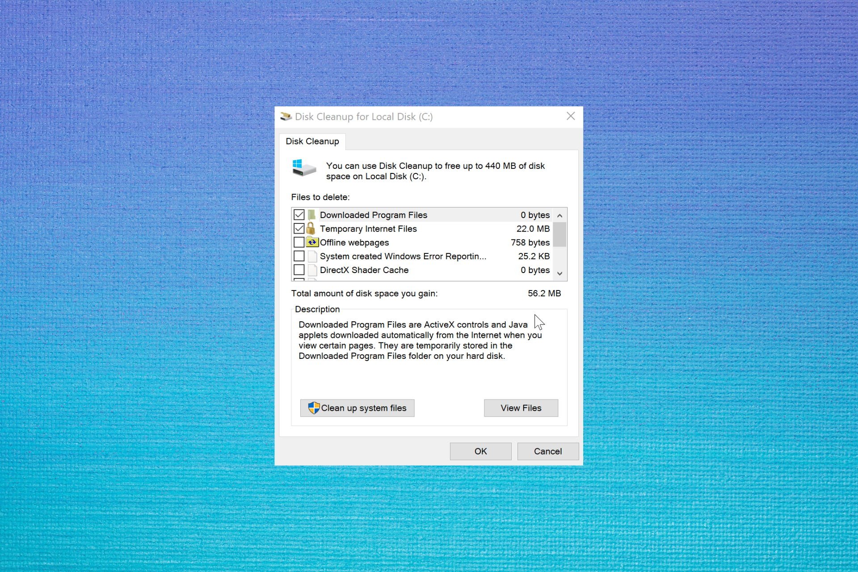The image size is (858, 572).
Task: Close the Disk Cleanup dialog
Action: pos(571,116)
